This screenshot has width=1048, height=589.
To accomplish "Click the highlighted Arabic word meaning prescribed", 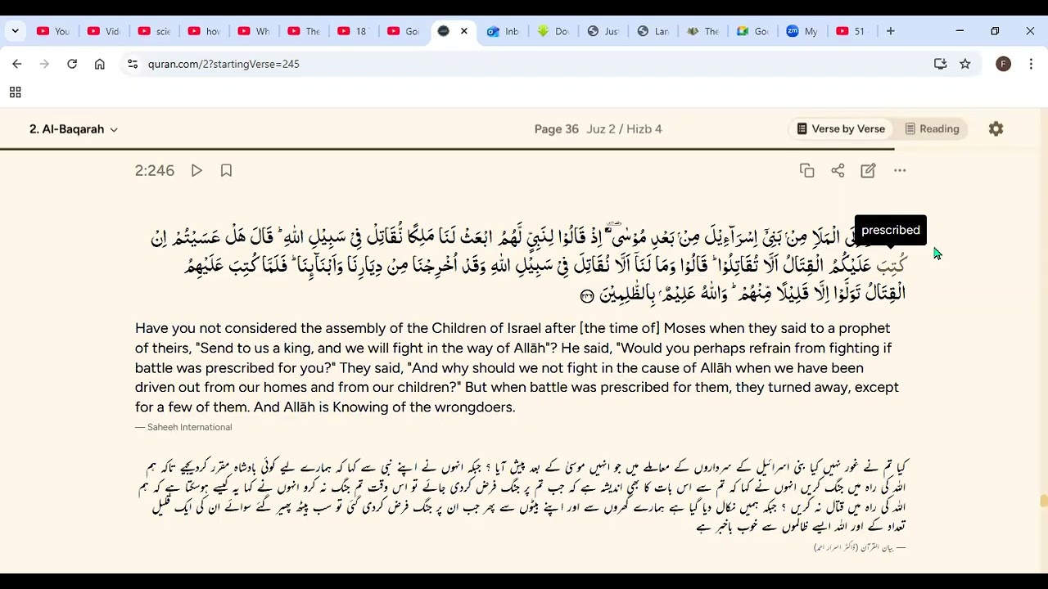I will pyautogui.click(x=891, y=265).
